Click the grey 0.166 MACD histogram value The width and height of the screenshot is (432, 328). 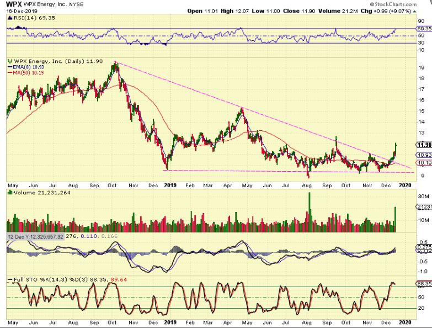coord(109,236)
